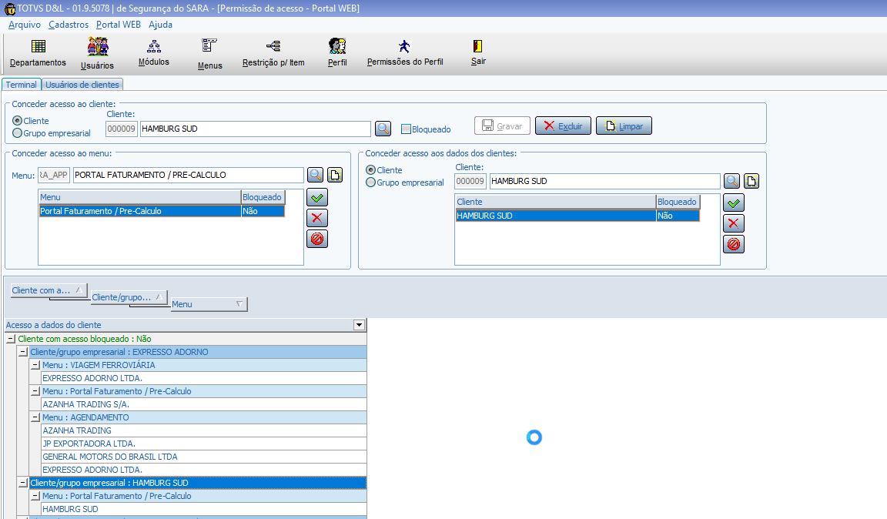887x519 pixels.
Task: Click Menu field PORTAL FATURAMENTO / PRE-CALCULO
Action: [189, 175]
